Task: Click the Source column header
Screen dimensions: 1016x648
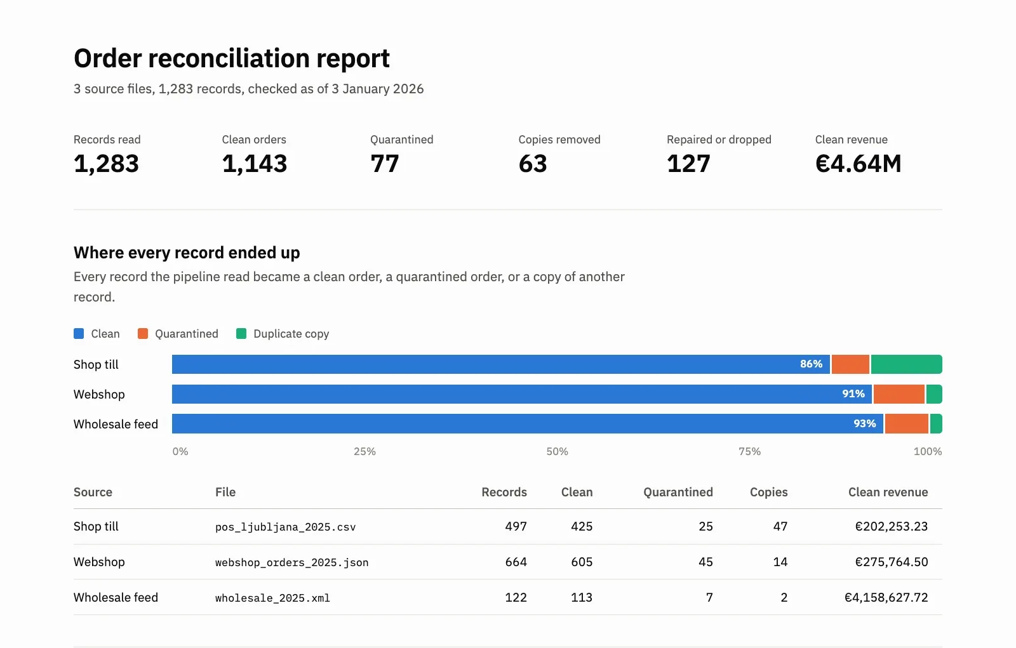Action: pyautogui.click(x=93, y=492)
